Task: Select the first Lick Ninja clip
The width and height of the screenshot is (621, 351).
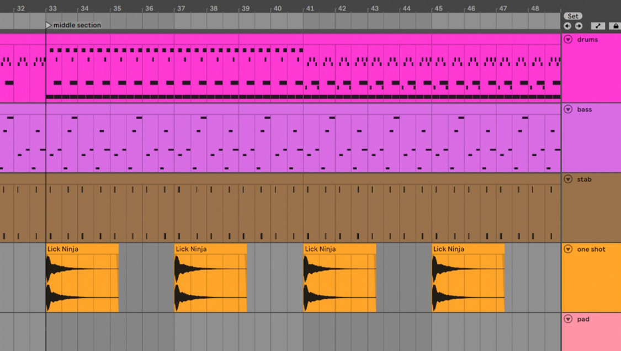Action: 83,276
